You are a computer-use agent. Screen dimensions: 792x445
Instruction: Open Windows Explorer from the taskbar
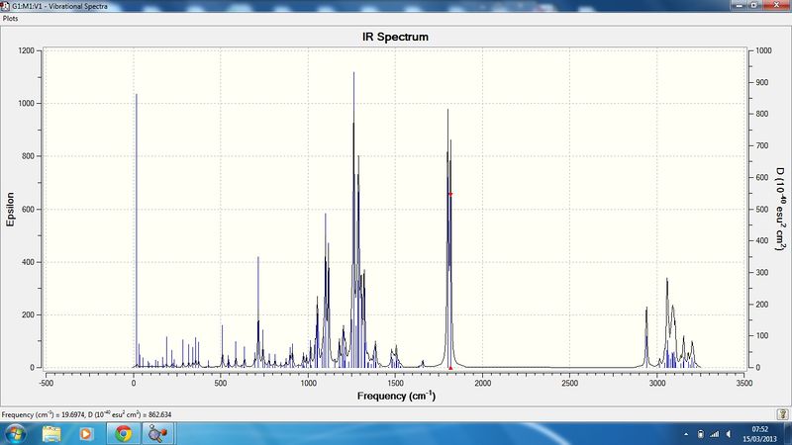(x=51, y=434)
